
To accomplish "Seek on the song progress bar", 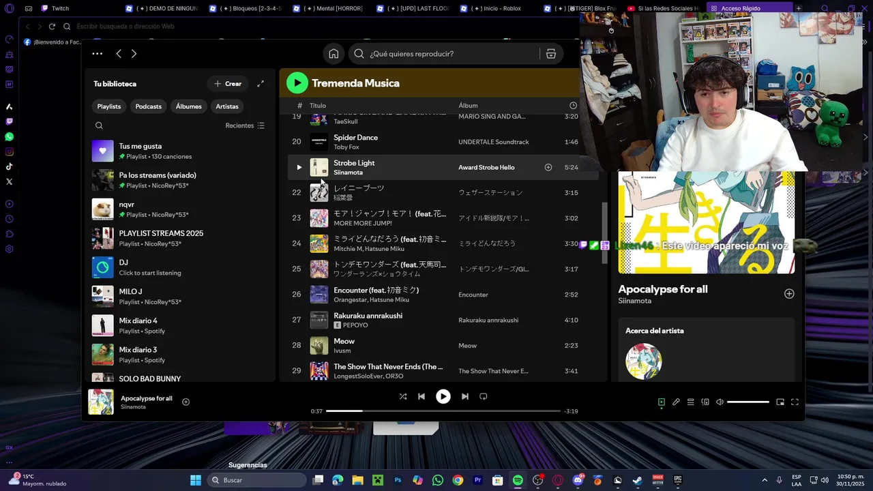I will pyautogui.click(x=443, y=411).
